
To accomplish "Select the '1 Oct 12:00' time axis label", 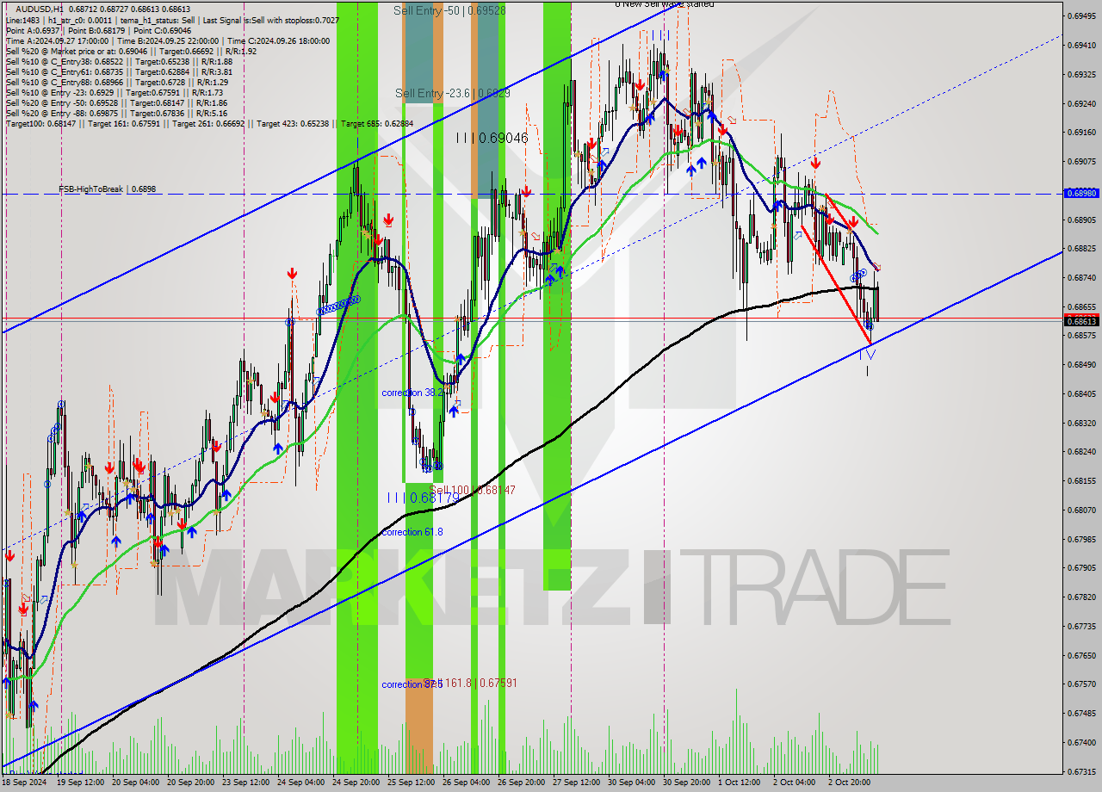I will click(x=740, y=783).
